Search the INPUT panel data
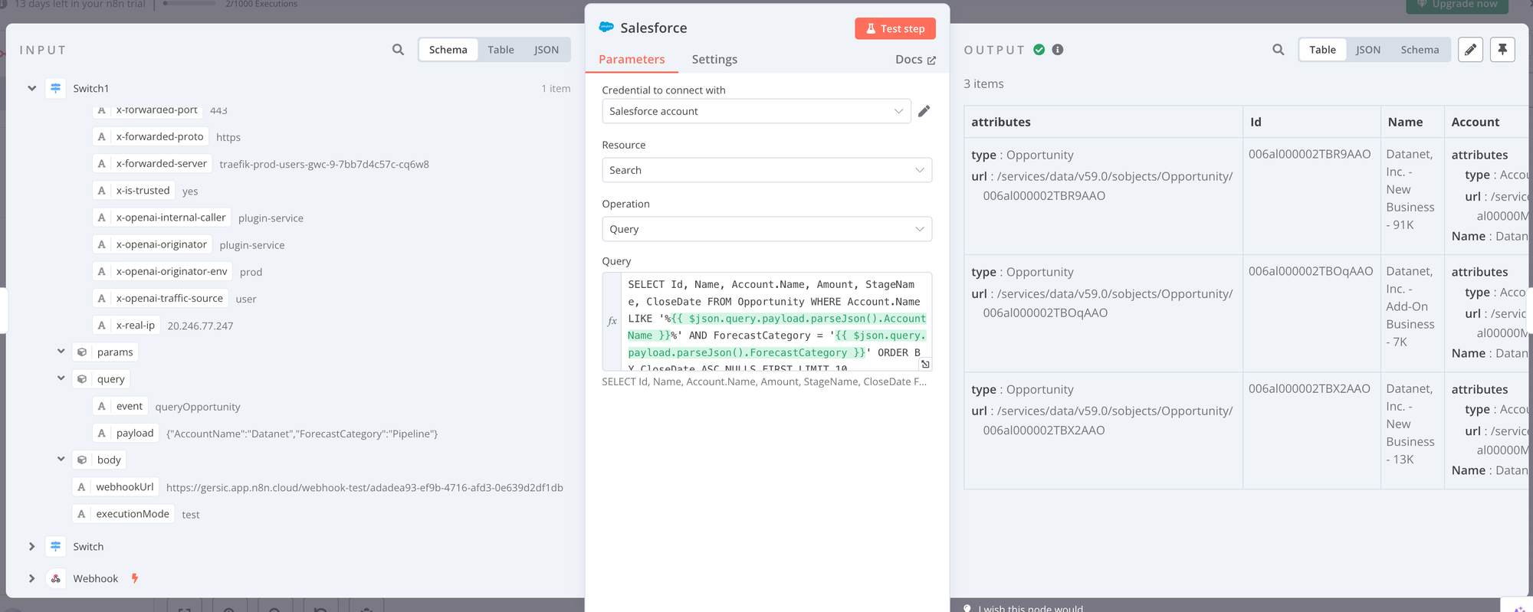Screen dimensions: 1533x612 point(398,50)
